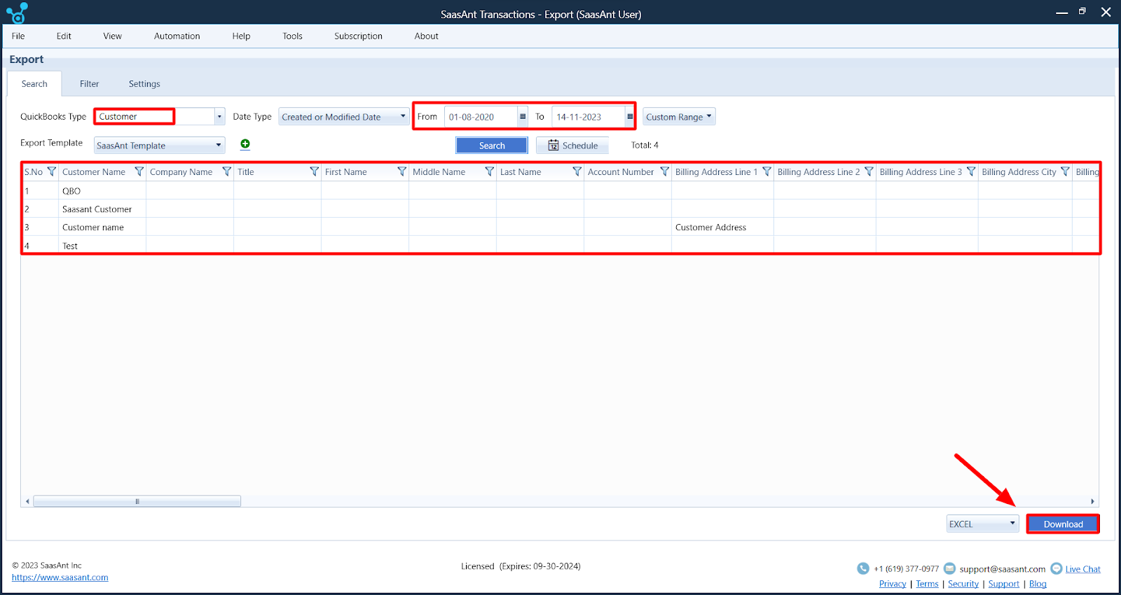Click the Customer Address cell

click(x=722, y=227)
